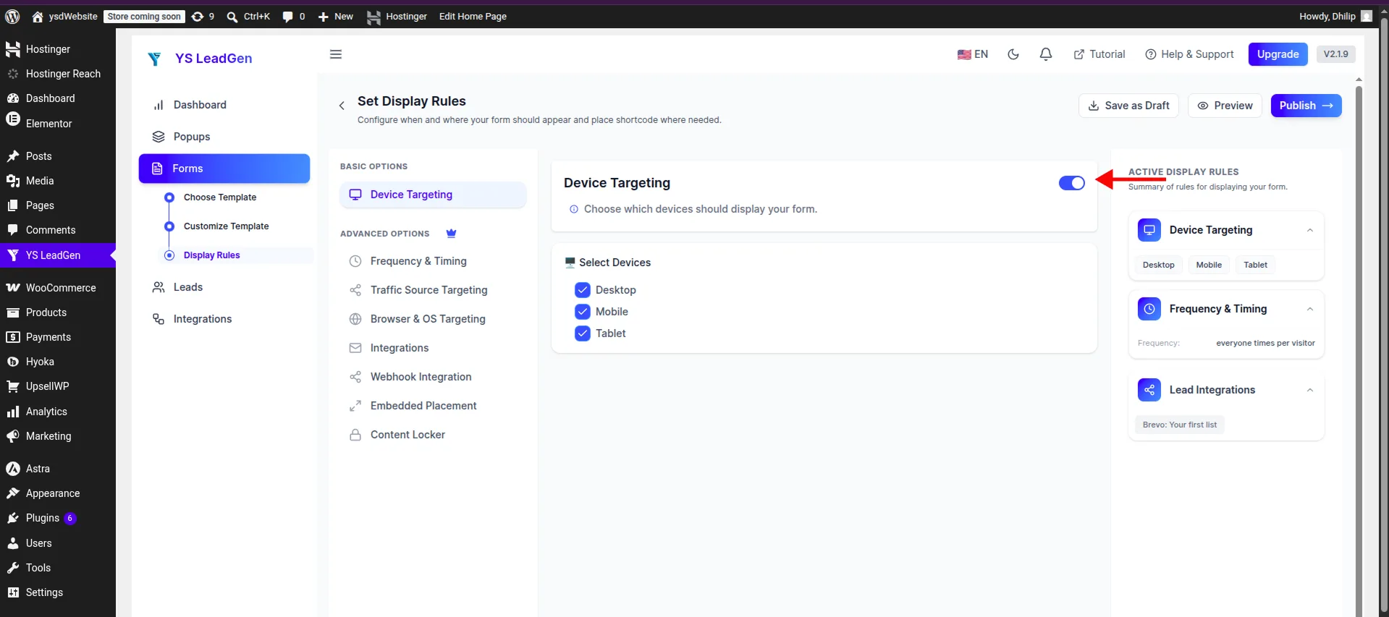Click the Lead Integrations share icon in summary
Viewport: 1389px width, 617px height.
coord(1149,390)
